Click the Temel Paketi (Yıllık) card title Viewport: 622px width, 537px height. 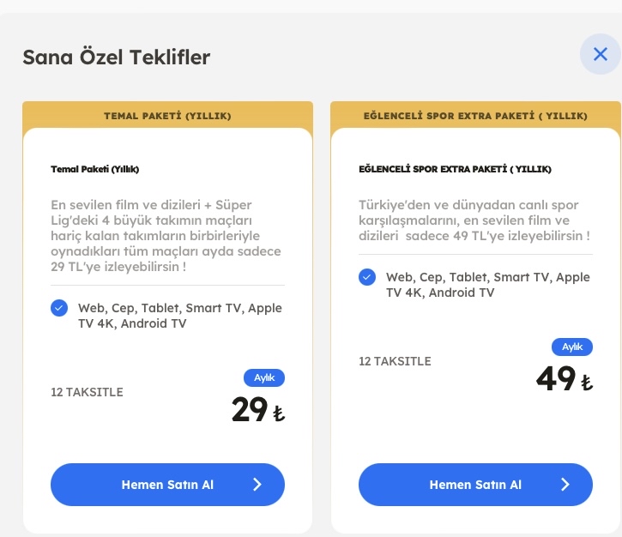coord(95,169)
